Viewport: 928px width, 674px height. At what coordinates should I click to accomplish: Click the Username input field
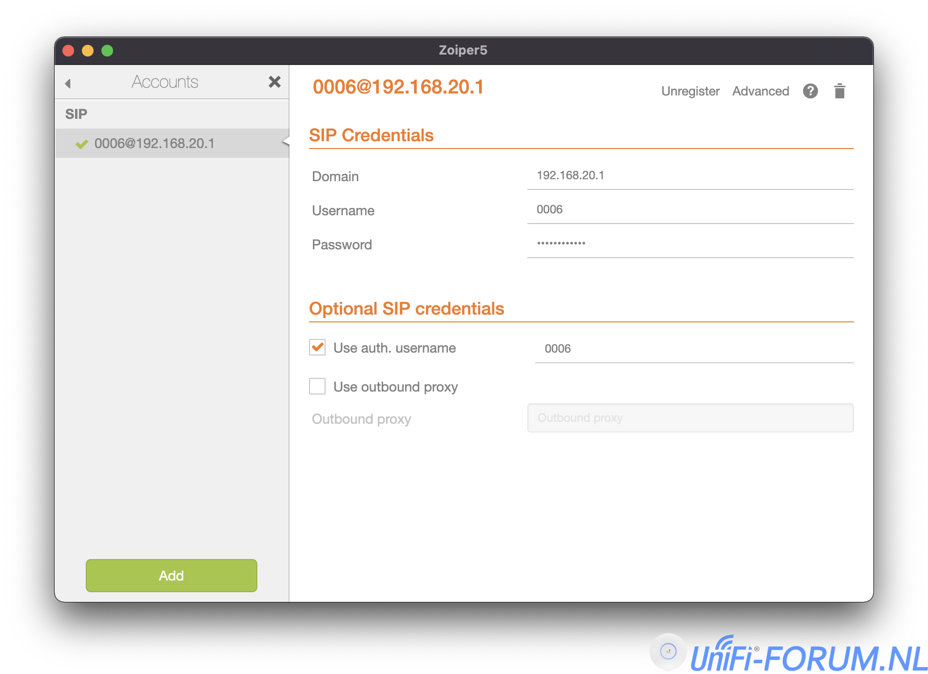pos(690,210)
